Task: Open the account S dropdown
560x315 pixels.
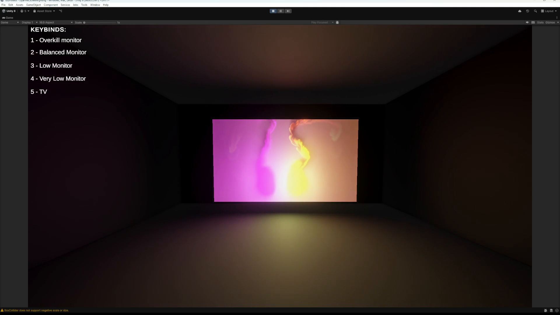Action: (x=25, y=11)
